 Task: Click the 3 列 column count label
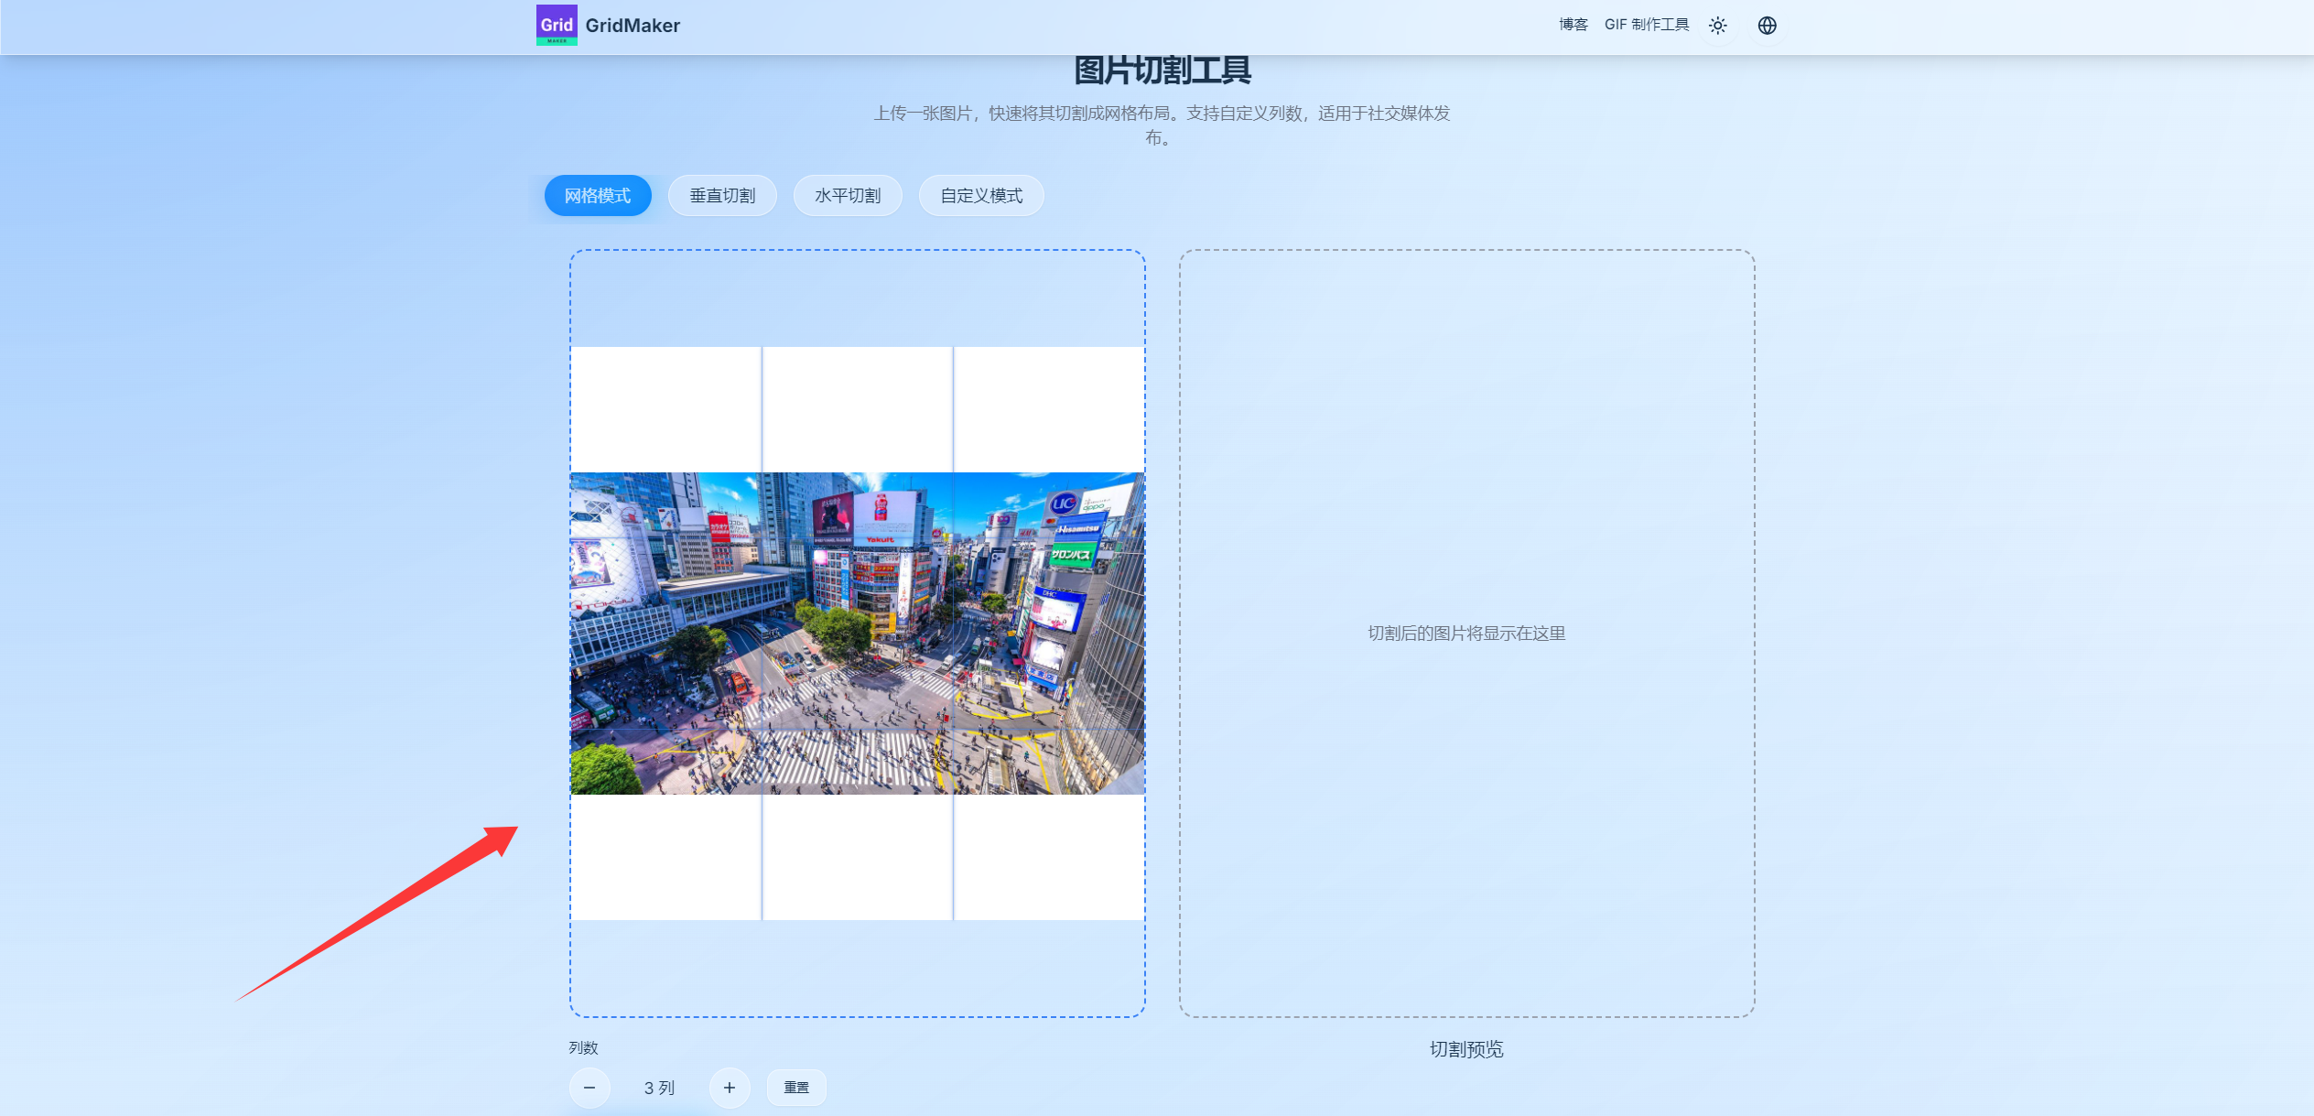658,1088
